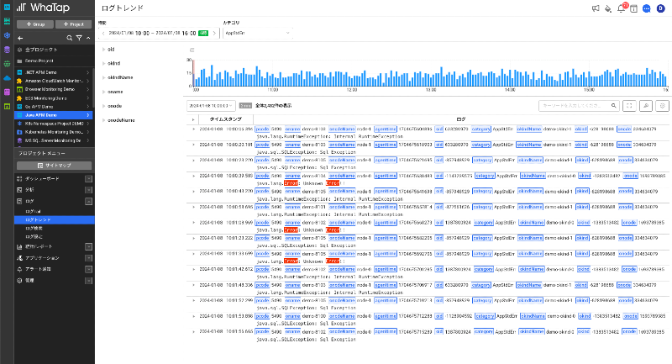Select the green globe icon in left rail
The width and height of the screenshot is (672, 364).
(x=7, y=64)
